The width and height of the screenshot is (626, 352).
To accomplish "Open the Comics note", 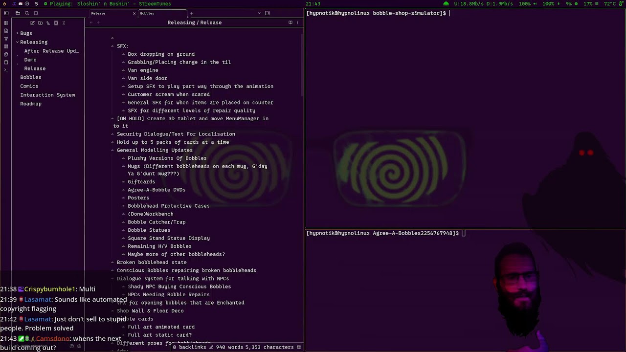I will coord(29,86).
